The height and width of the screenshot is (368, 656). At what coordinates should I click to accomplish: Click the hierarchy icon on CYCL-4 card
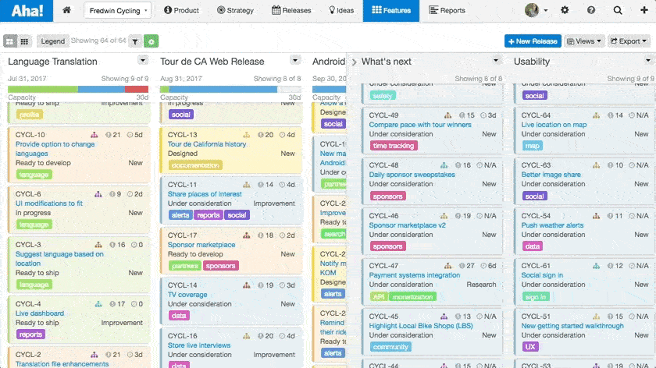[98, 304]
